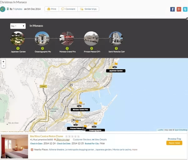Click Oceanographic flag marker on map
The image size is (188, 160).
(95, 125)
